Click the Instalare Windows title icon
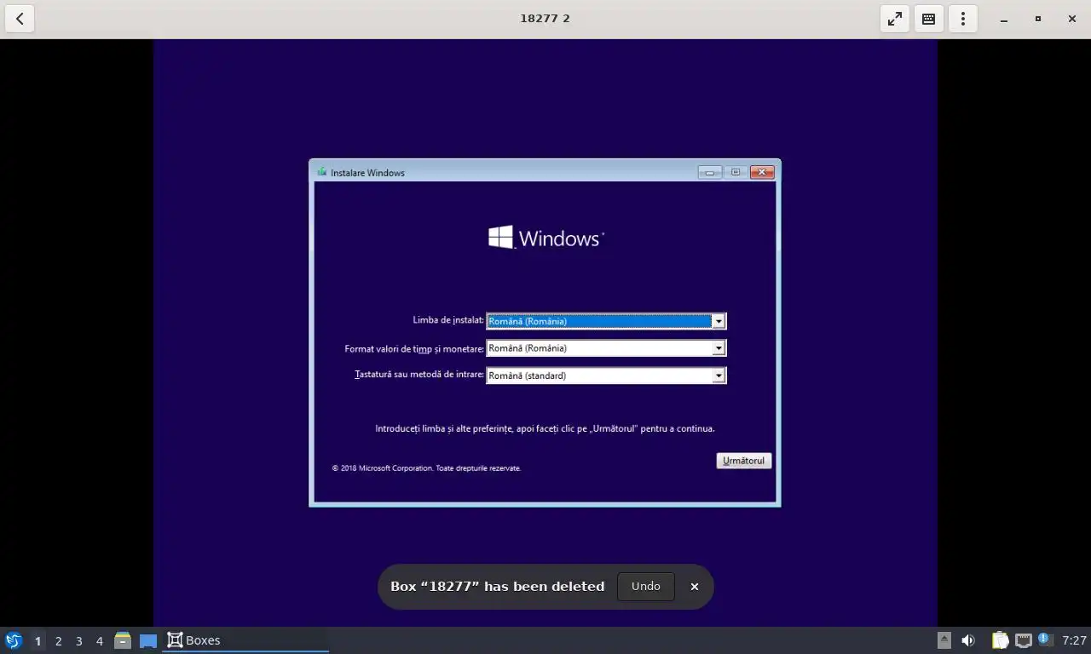 coord(322,172)
